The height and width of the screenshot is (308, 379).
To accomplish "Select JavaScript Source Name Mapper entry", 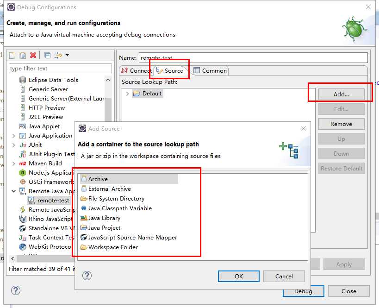I will click(x=129, y=237).
